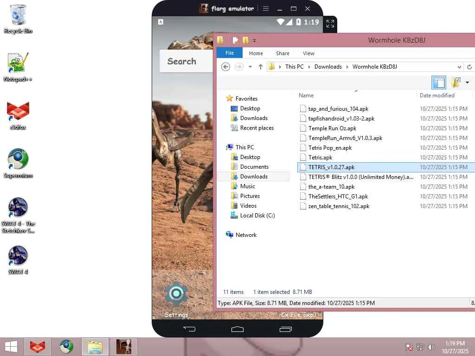
Task: Click the Properties quick access toolbar icon
Action: [x=235, y=40]
